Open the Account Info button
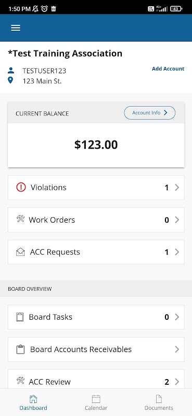This screenshot has width=192, height=416. pyautogui.click(x=150, y=113)
